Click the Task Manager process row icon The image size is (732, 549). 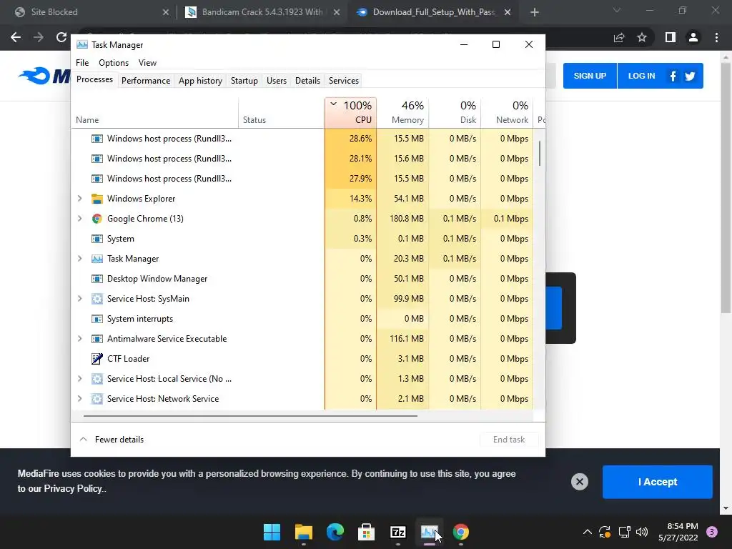coord(97,259)
